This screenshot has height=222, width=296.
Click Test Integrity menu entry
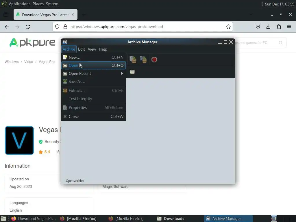(93, 99)
